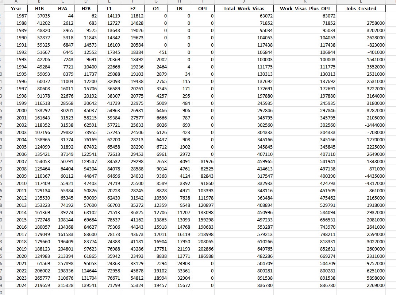
Task: Select the column A letter header
Action: pyautogui.click(x=16, y=2)
